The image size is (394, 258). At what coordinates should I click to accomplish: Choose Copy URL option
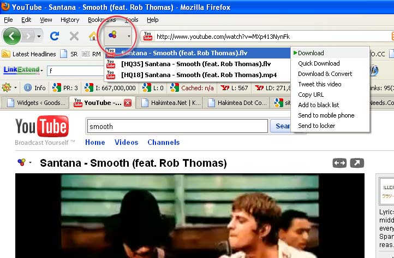pos(330,95)
